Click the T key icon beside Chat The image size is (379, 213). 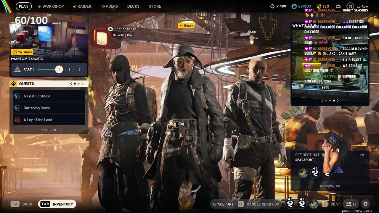pos(325,204)
